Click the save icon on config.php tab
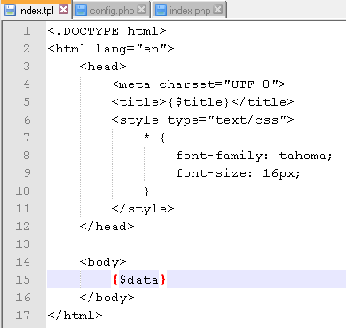The height and width of the screenshot is (328, 346). point(81,11)
